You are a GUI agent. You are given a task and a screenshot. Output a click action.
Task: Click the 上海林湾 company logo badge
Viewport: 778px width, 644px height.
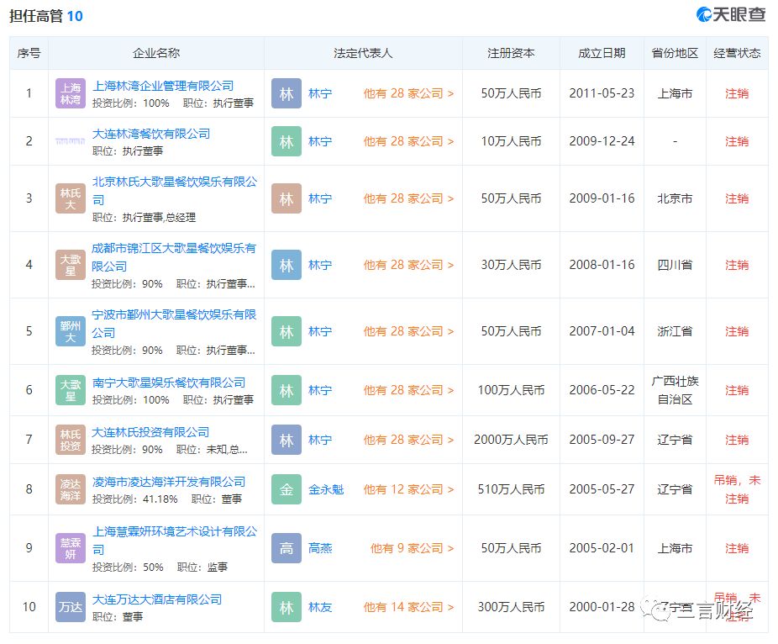[x=71, y=93]
